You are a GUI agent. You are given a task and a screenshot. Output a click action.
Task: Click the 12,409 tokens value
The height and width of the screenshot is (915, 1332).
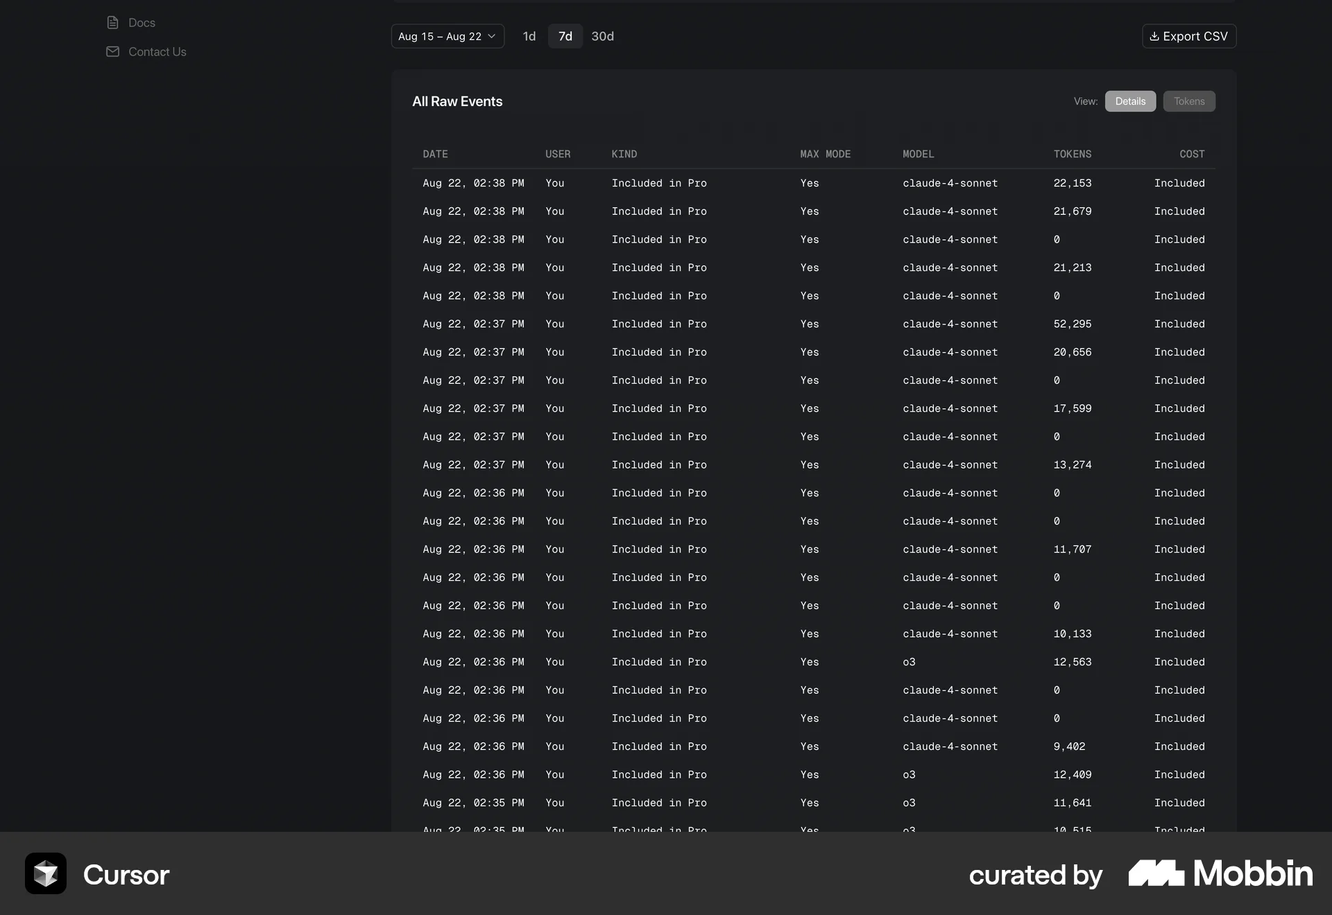[x=1072, y=774]
